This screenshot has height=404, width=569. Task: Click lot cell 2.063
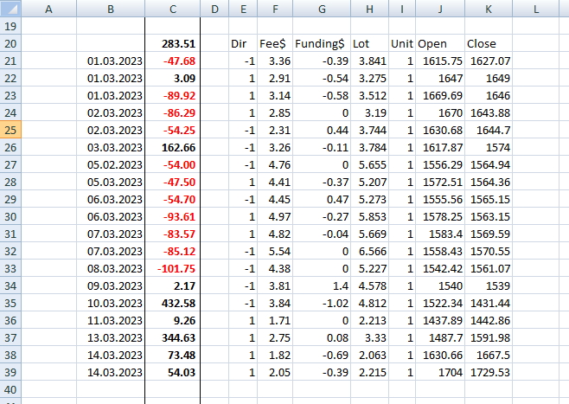(x=370, y=355)
